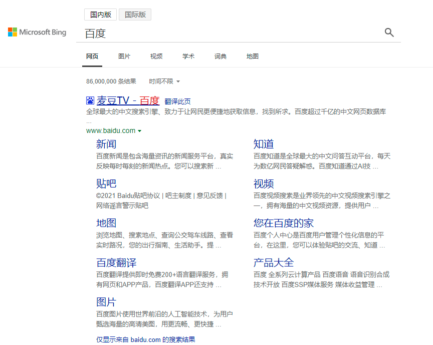Switch to 国际版 version

click(135, 14)
